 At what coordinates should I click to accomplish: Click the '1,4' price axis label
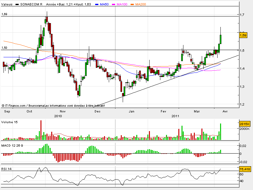[242, 68]
